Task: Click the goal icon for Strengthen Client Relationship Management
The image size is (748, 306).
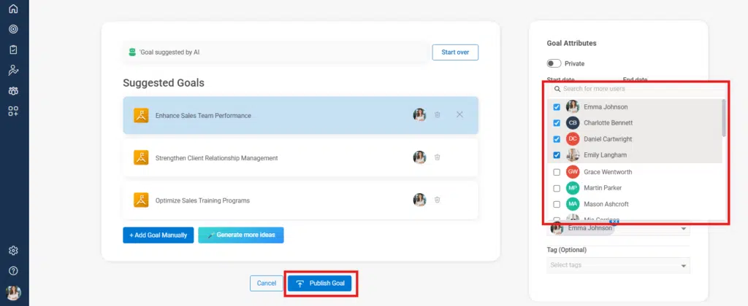Action: (x=141, y=157)
